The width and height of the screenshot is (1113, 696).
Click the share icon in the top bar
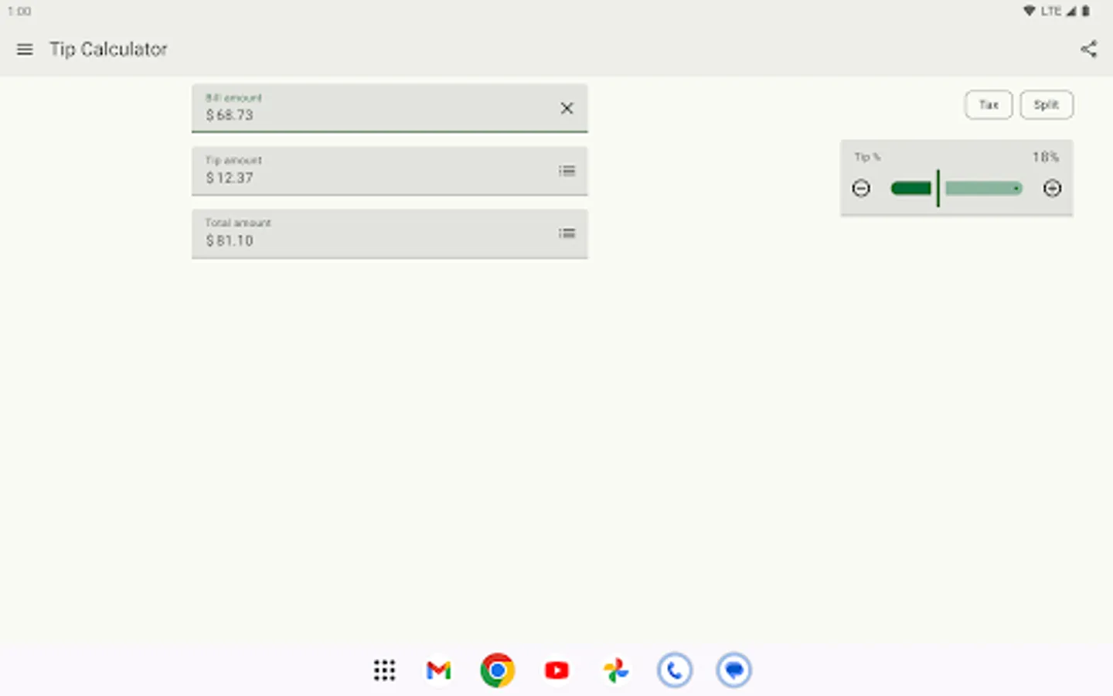tap(1089, 49)
